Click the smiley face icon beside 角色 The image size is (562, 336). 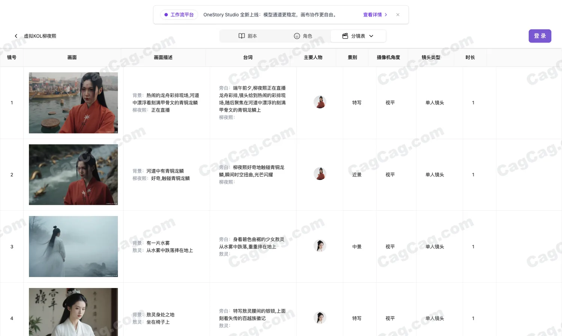(297, 36)
